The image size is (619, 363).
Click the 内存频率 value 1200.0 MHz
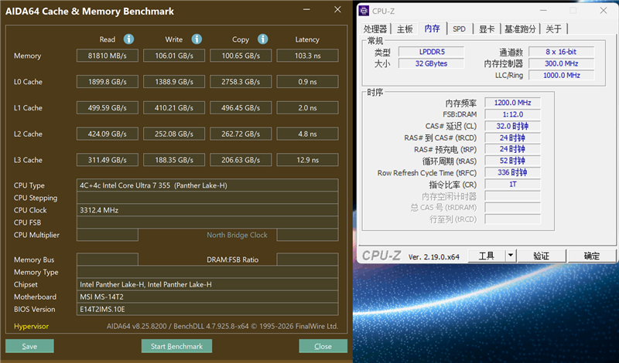pyautogui.click(x=512, y=103)
